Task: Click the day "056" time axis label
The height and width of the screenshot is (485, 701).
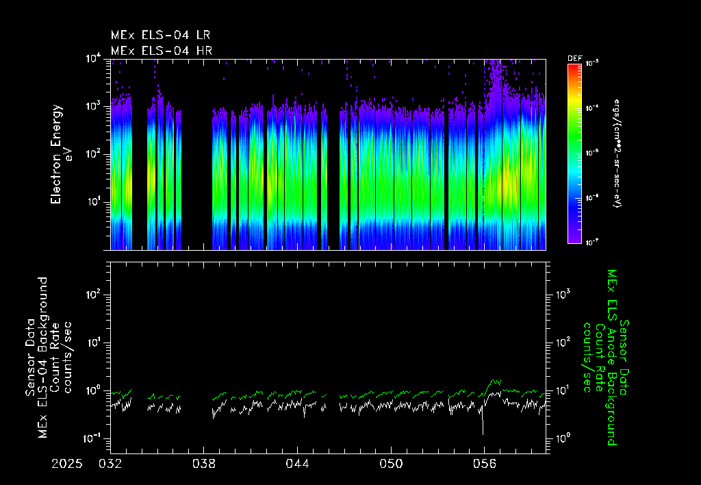Action: point(484,464)
